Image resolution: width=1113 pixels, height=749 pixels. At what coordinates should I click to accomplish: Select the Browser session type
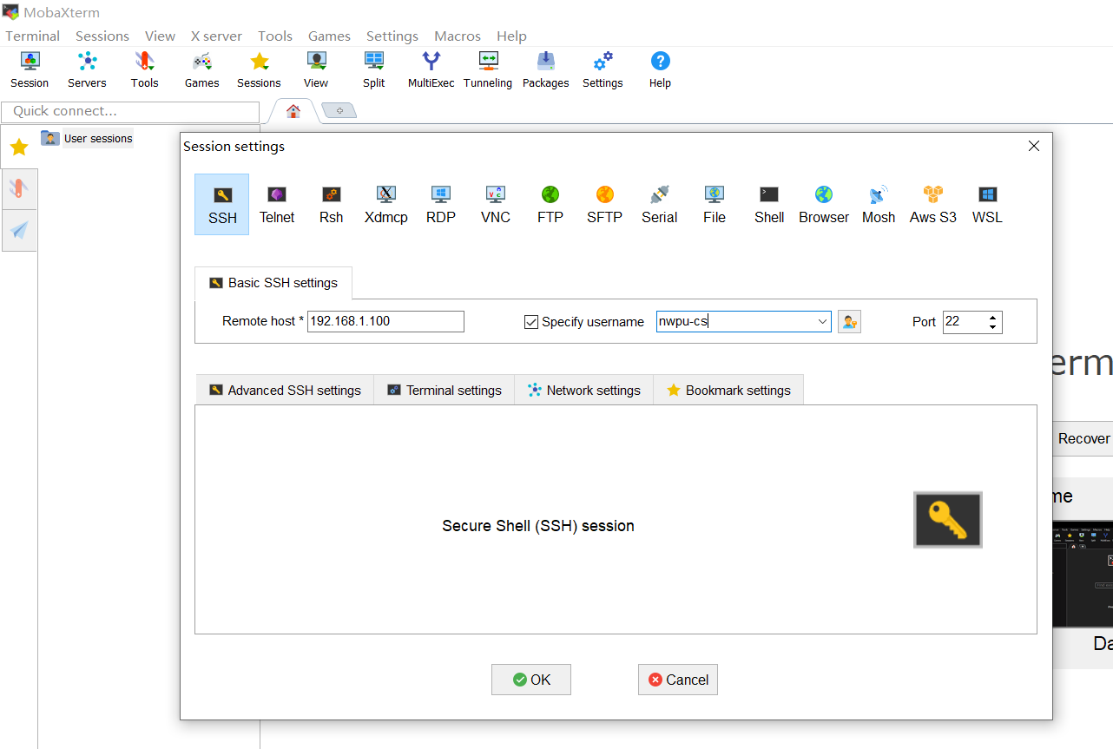point(824,205)
